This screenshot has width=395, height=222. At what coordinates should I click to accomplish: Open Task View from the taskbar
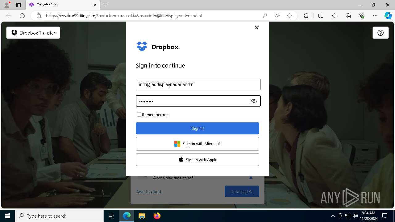111,216
